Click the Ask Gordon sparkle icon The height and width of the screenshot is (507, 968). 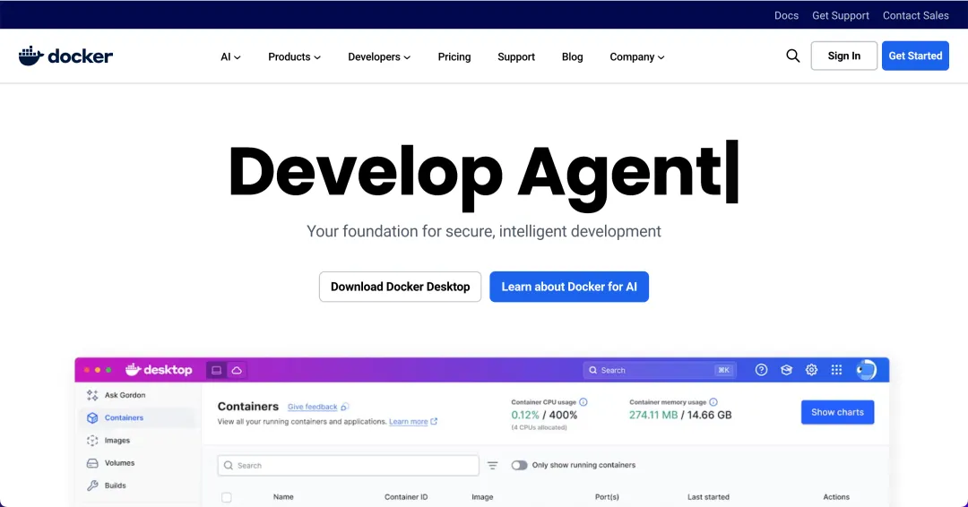click(92, 395)
